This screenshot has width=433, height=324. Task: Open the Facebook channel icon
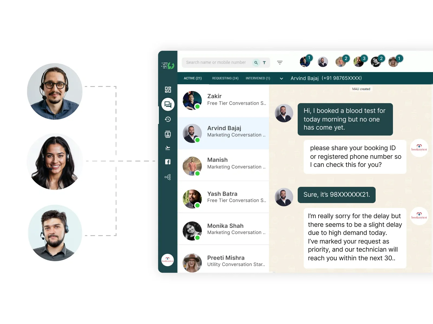168,162
